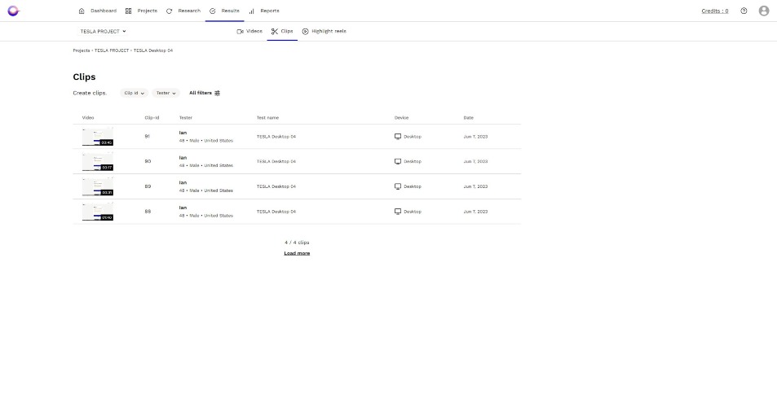Click the app logo in top-left corner

pos(13,11)
